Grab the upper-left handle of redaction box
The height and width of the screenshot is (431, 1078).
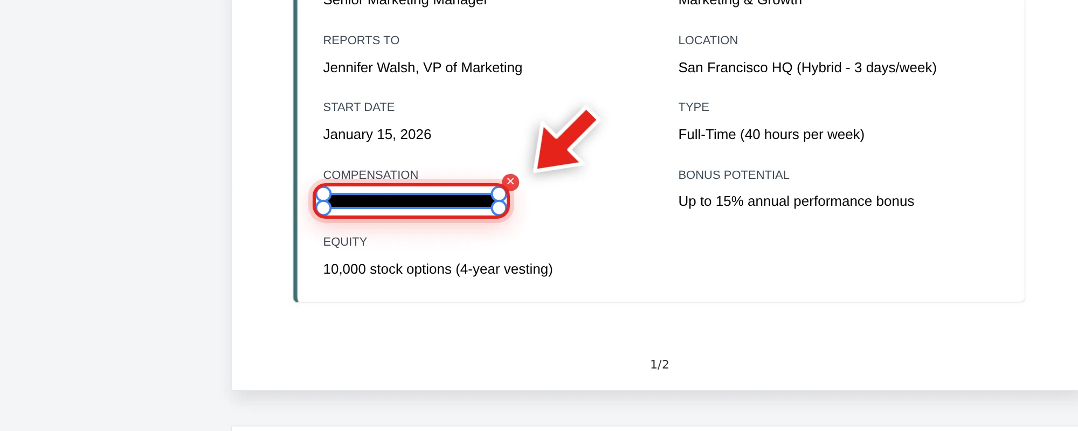(323, 193)
